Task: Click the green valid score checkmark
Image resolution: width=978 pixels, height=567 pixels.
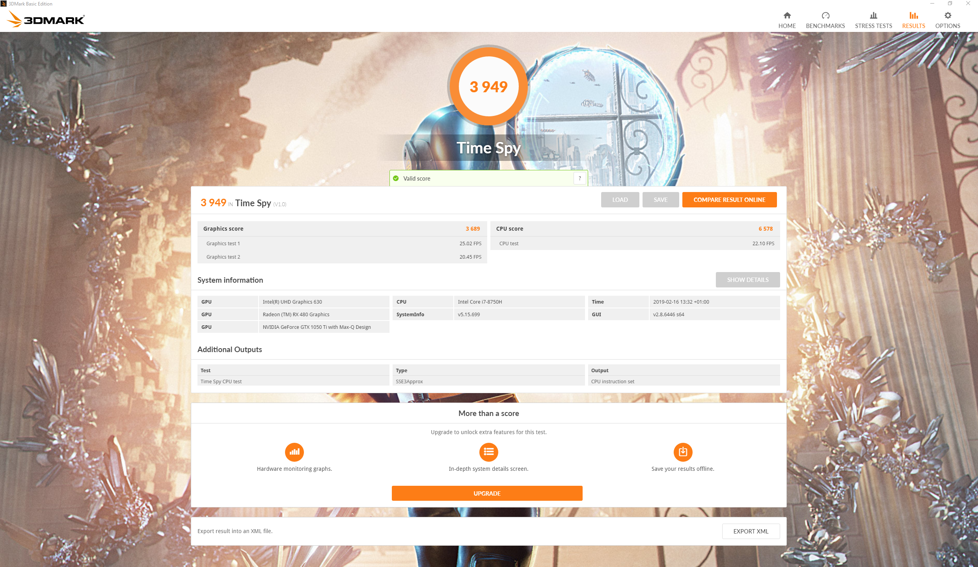Action: tap(396, 178)
